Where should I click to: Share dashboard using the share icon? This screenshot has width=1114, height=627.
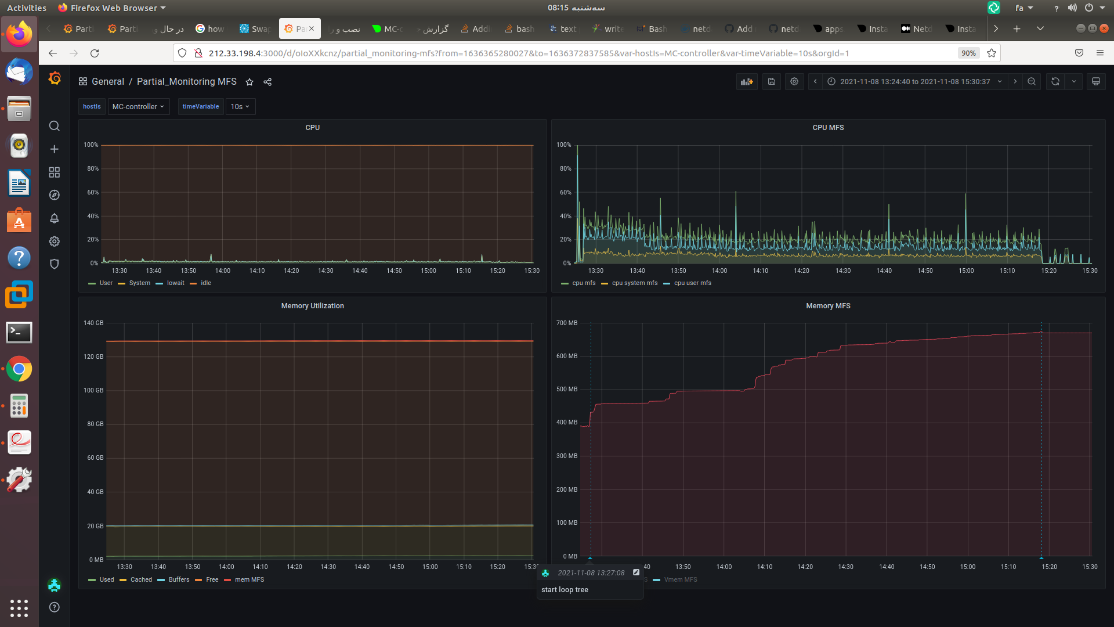267,82
